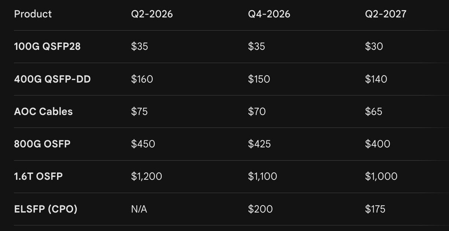Select the 100G QSFP28 row label
This screenshot has width=449, height=231.
click(47, 46)
